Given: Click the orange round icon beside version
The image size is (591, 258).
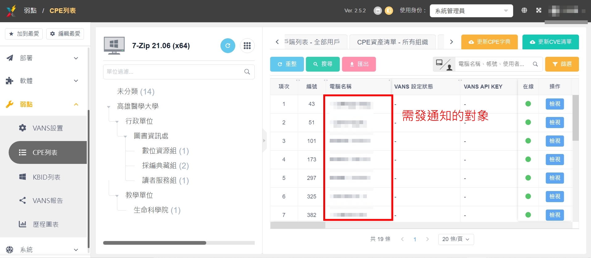Looking at the screenshot, I should 389,11.
